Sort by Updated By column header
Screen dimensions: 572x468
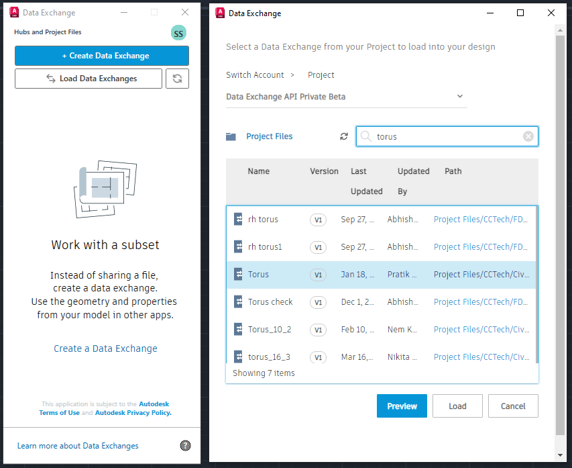[413, 181]
